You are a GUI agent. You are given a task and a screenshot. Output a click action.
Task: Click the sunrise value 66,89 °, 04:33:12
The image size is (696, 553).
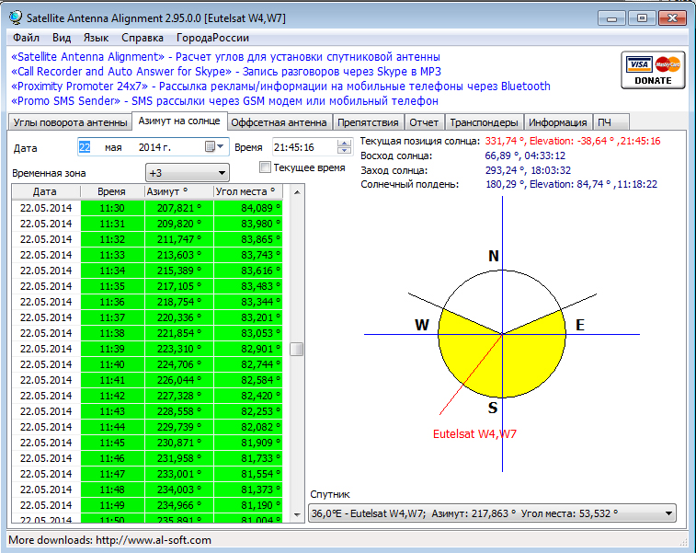point(525,156)
